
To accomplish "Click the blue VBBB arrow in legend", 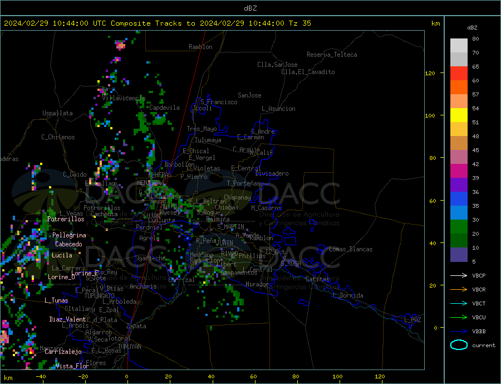I will tap(459, 332).
